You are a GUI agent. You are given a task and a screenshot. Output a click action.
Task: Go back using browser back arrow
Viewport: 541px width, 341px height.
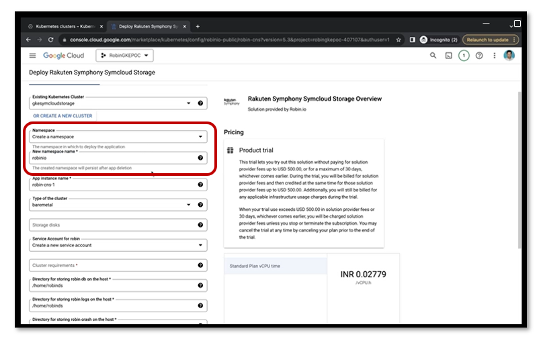(28, 40)
